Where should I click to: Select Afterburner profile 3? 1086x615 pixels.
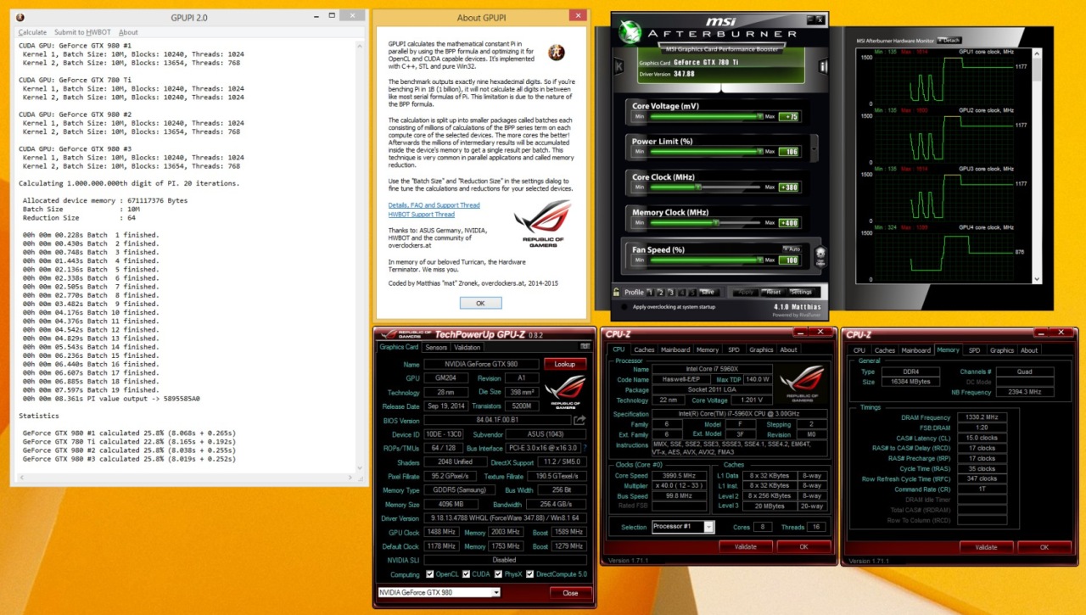[x=670, y=292]
